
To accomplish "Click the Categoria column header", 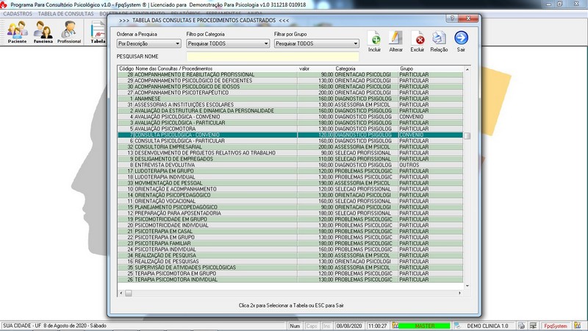I will click(345, 68).
